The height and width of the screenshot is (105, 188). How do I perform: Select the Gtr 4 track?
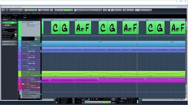pos(28,54)
